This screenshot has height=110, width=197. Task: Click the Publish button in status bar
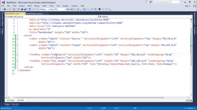pyautogui.click(x=190, y=108)
